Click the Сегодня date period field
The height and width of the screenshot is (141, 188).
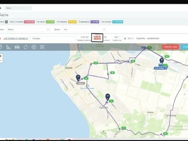click(x=52, y=39)
